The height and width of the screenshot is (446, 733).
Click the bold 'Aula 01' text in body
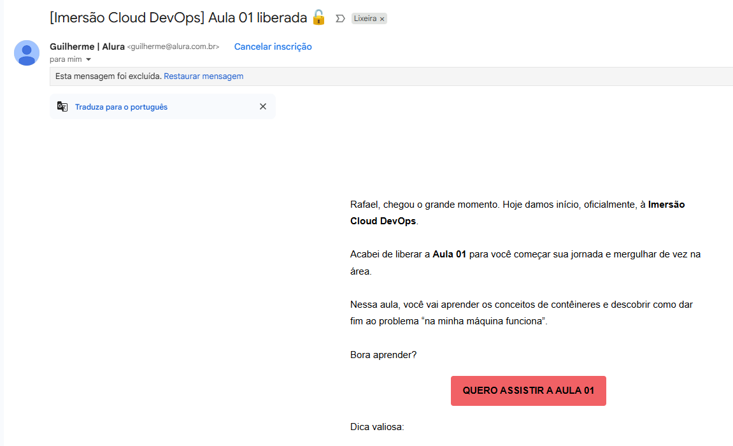click(449, 254)
